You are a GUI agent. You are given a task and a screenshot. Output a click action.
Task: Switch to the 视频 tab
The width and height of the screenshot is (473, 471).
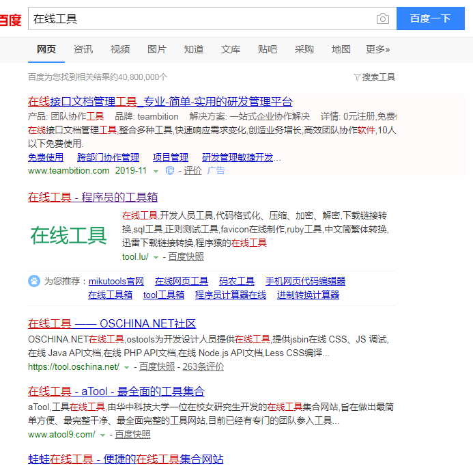coord(120,49)
